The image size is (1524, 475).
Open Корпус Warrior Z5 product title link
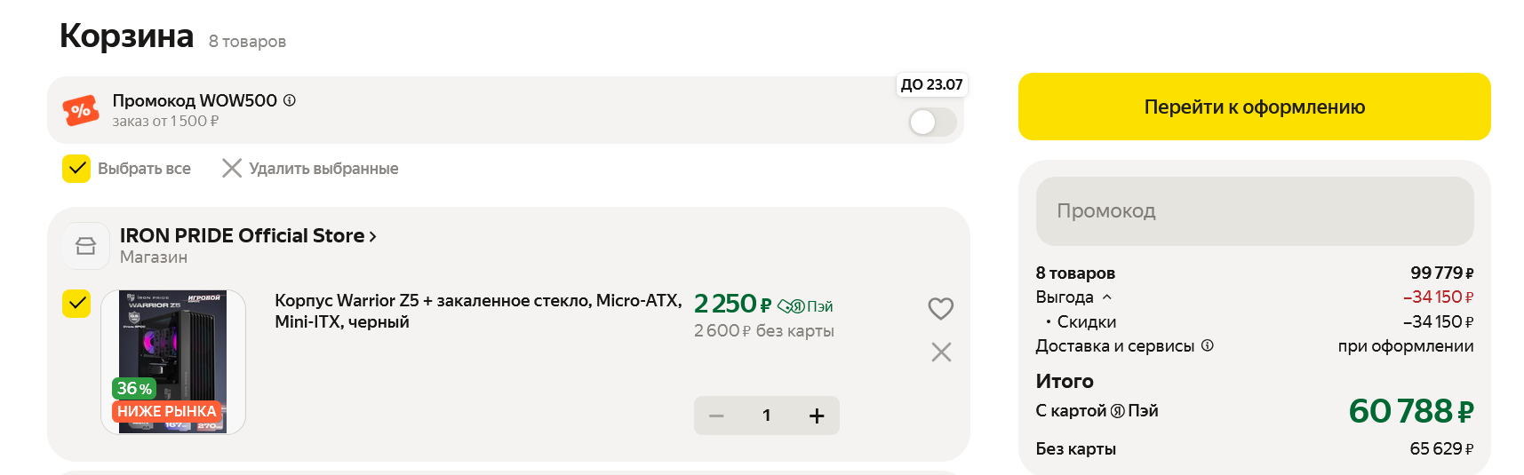pyautogui.click(x=477, y=311)
